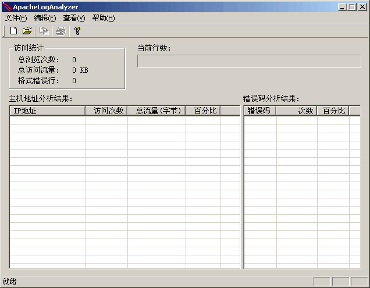Screen dimensions: 370x288
Task: Open the 帮助(H) menu
Action: coord(104,18)
